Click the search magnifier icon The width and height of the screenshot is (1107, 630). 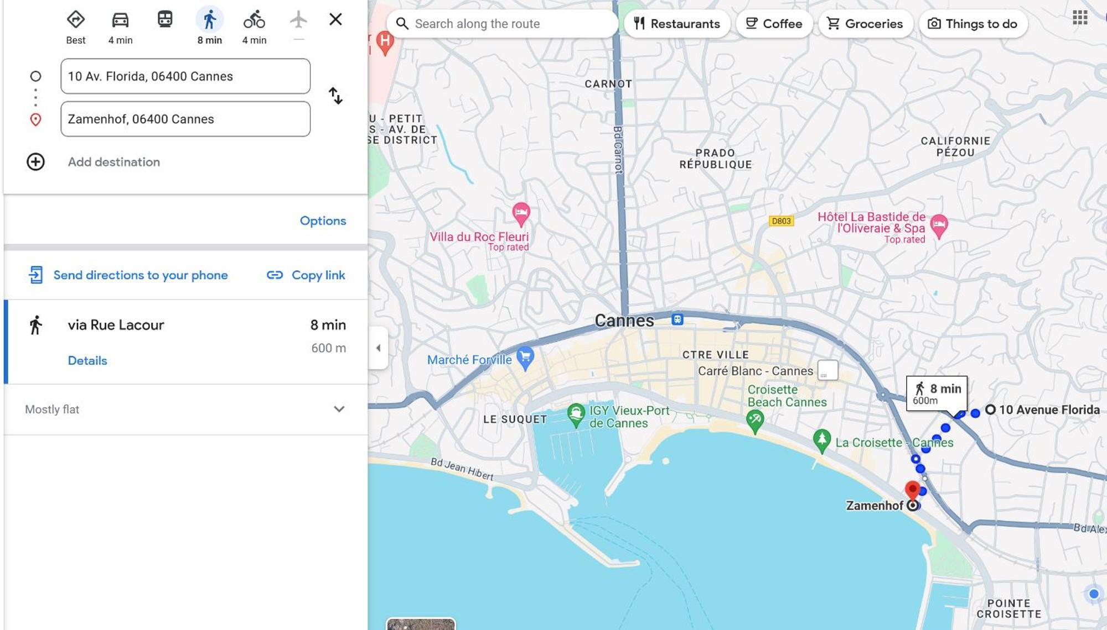(x=402, y=24)
